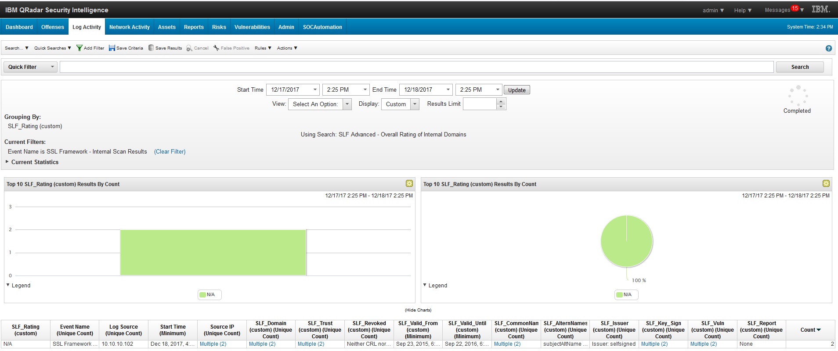Open Messages notification badge
838x351 pixels.
795,8
